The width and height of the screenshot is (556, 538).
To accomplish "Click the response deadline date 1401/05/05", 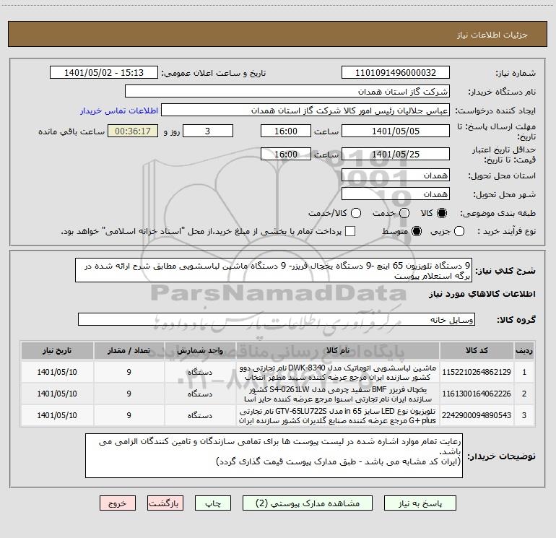I will tap(396, 131).
